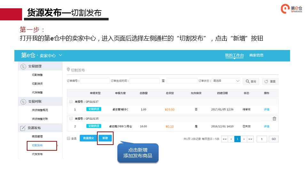The height and width of the screenshot is (172, 307).
Task: Click the 批量提交 button
Action: [x=88, y=138]
